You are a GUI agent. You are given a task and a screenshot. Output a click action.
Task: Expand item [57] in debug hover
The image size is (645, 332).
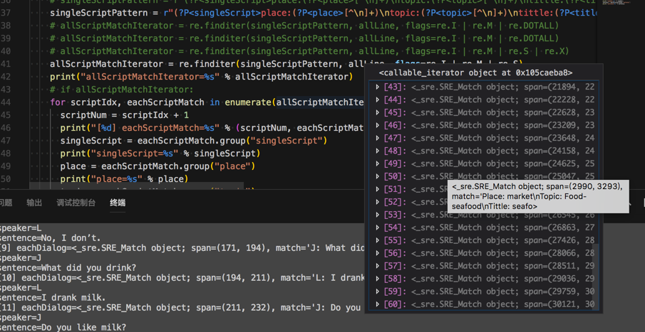[x=377, y=266]
